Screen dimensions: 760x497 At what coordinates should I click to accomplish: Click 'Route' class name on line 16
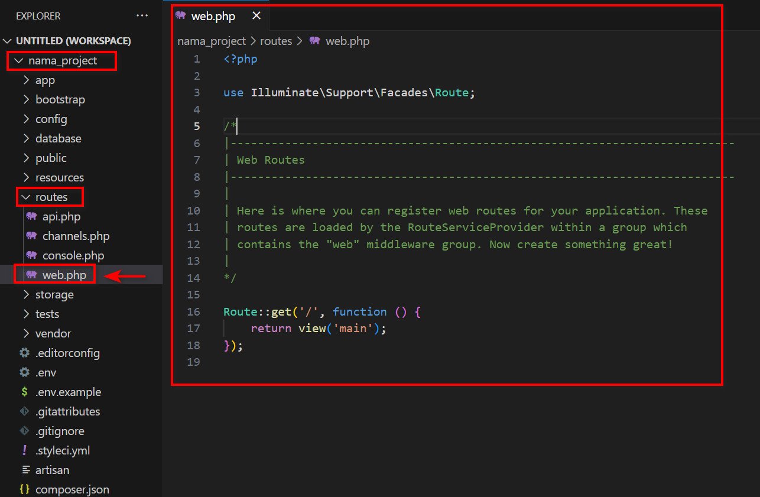click(x=241, y=312)
